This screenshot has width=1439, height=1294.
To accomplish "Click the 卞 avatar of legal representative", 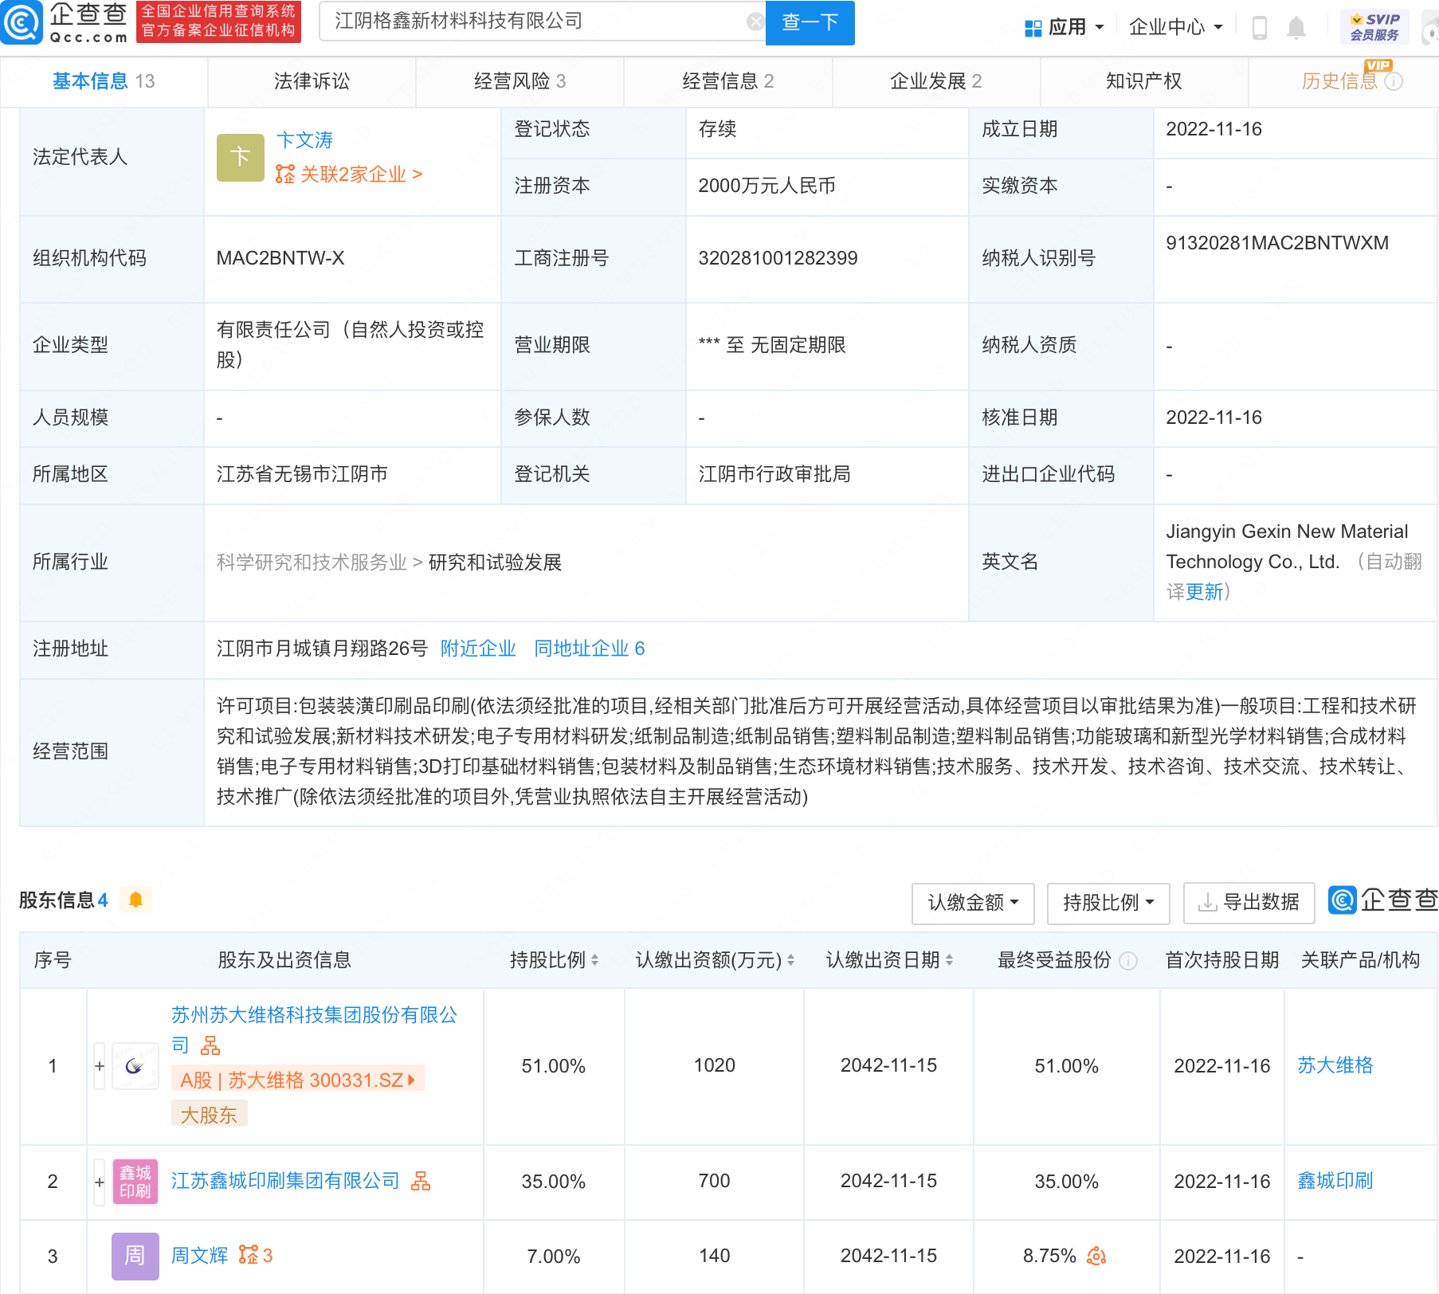I will (240, 157).
